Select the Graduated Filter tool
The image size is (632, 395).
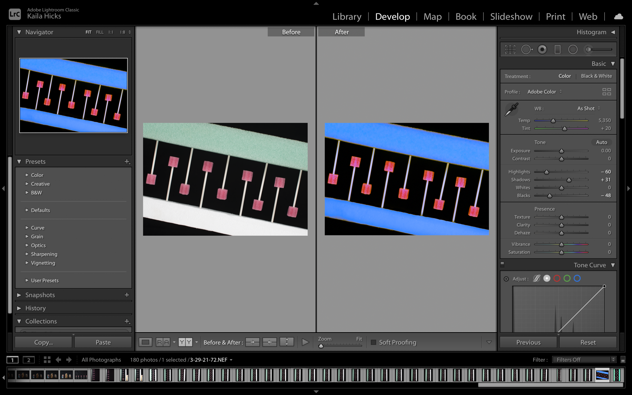pos(557,49)
